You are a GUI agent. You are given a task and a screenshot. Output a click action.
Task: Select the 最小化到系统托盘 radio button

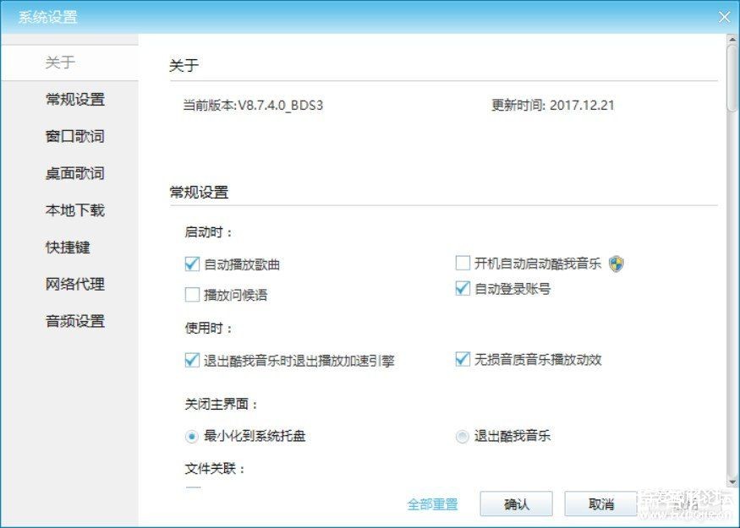(x=191, y=437)
